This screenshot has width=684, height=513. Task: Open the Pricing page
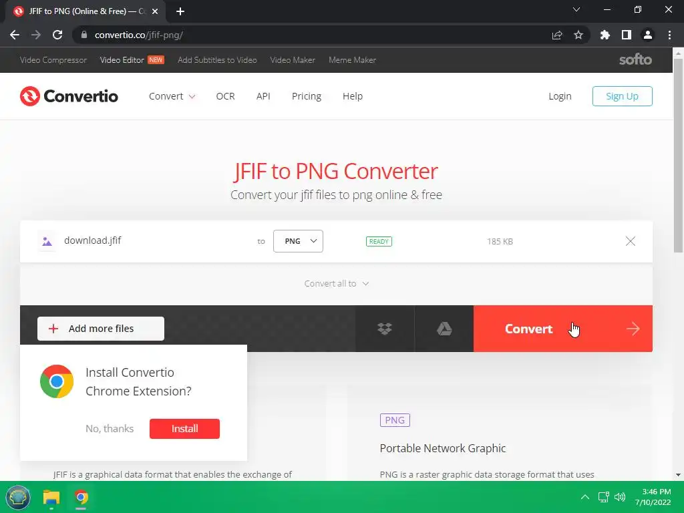(x=306, y=96)
